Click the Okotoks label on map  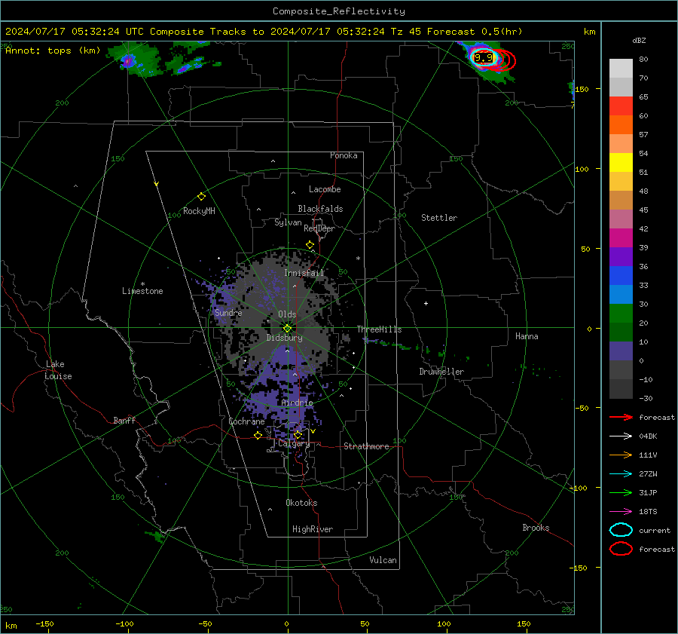tap(301, 503)
